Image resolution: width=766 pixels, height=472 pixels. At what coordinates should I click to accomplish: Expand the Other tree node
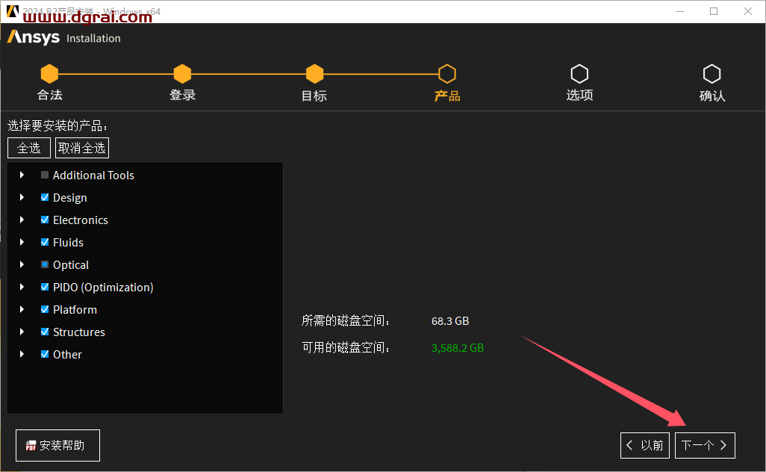coord(22,354)
